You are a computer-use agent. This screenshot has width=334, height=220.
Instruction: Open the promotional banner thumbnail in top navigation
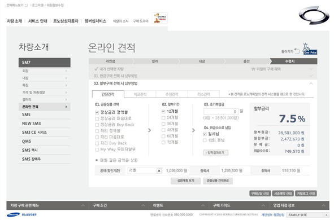[160, 18]
